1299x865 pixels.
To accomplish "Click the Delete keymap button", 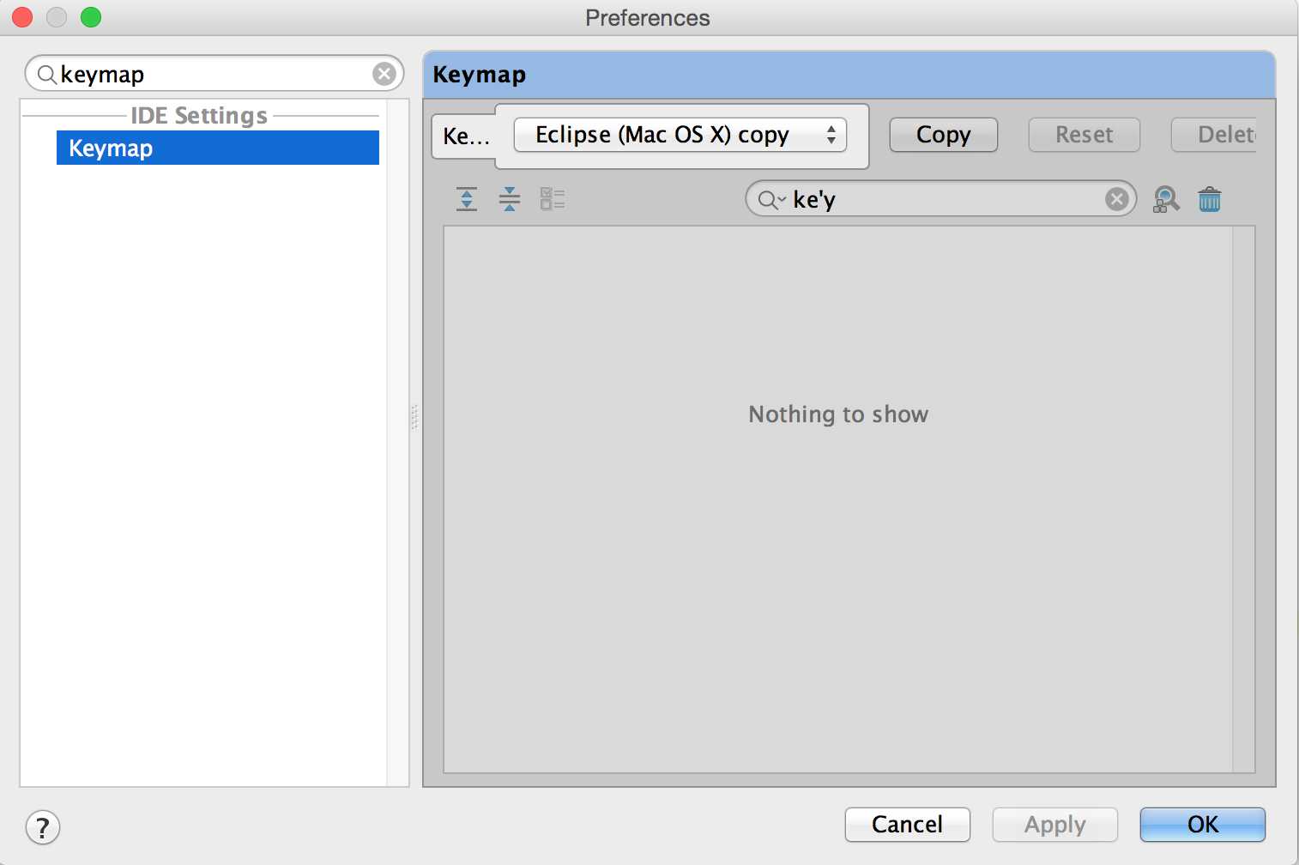I will [1215, 135].
